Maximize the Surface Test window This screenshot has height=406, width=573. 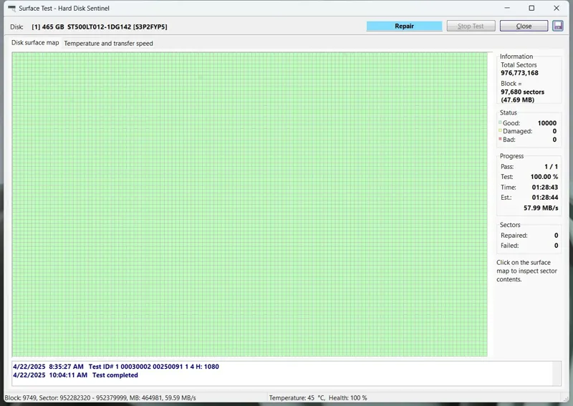(531, 9)
